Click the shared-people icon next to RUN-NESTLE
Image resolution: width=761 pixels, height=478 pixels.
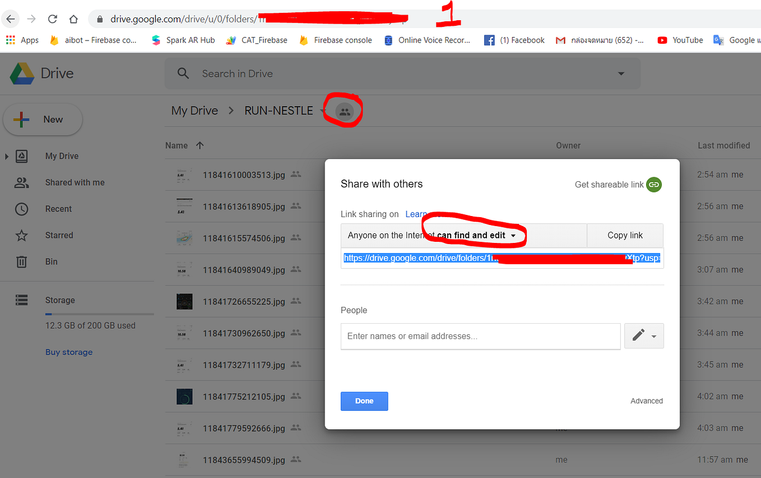click(344, 111)
